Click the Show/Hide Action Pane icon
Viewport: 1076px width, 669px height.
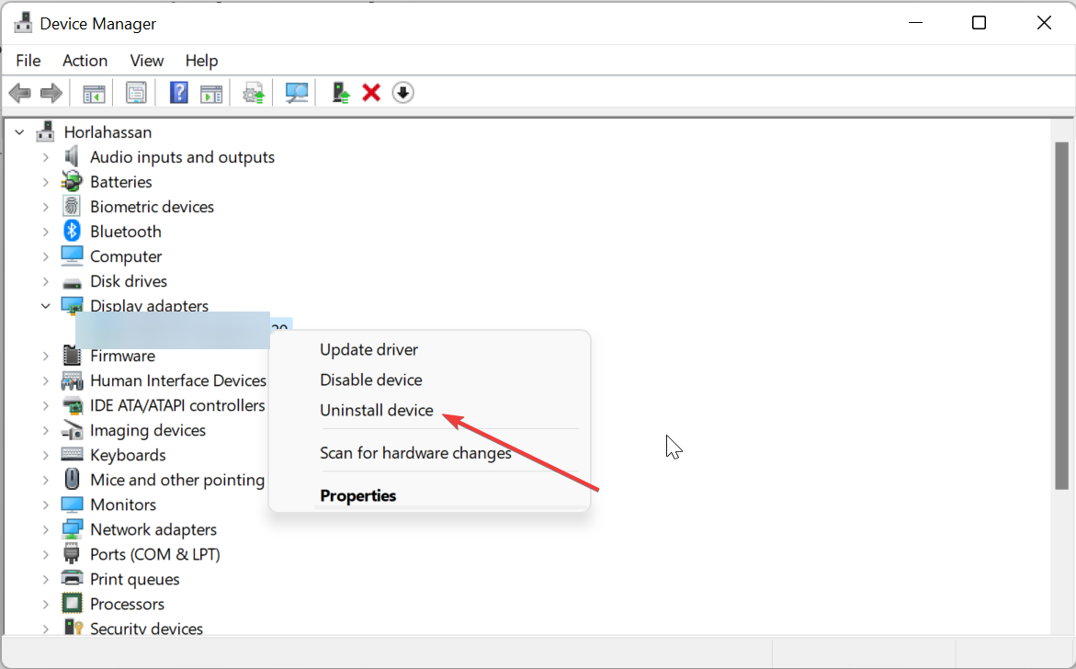tap(211, 94)
